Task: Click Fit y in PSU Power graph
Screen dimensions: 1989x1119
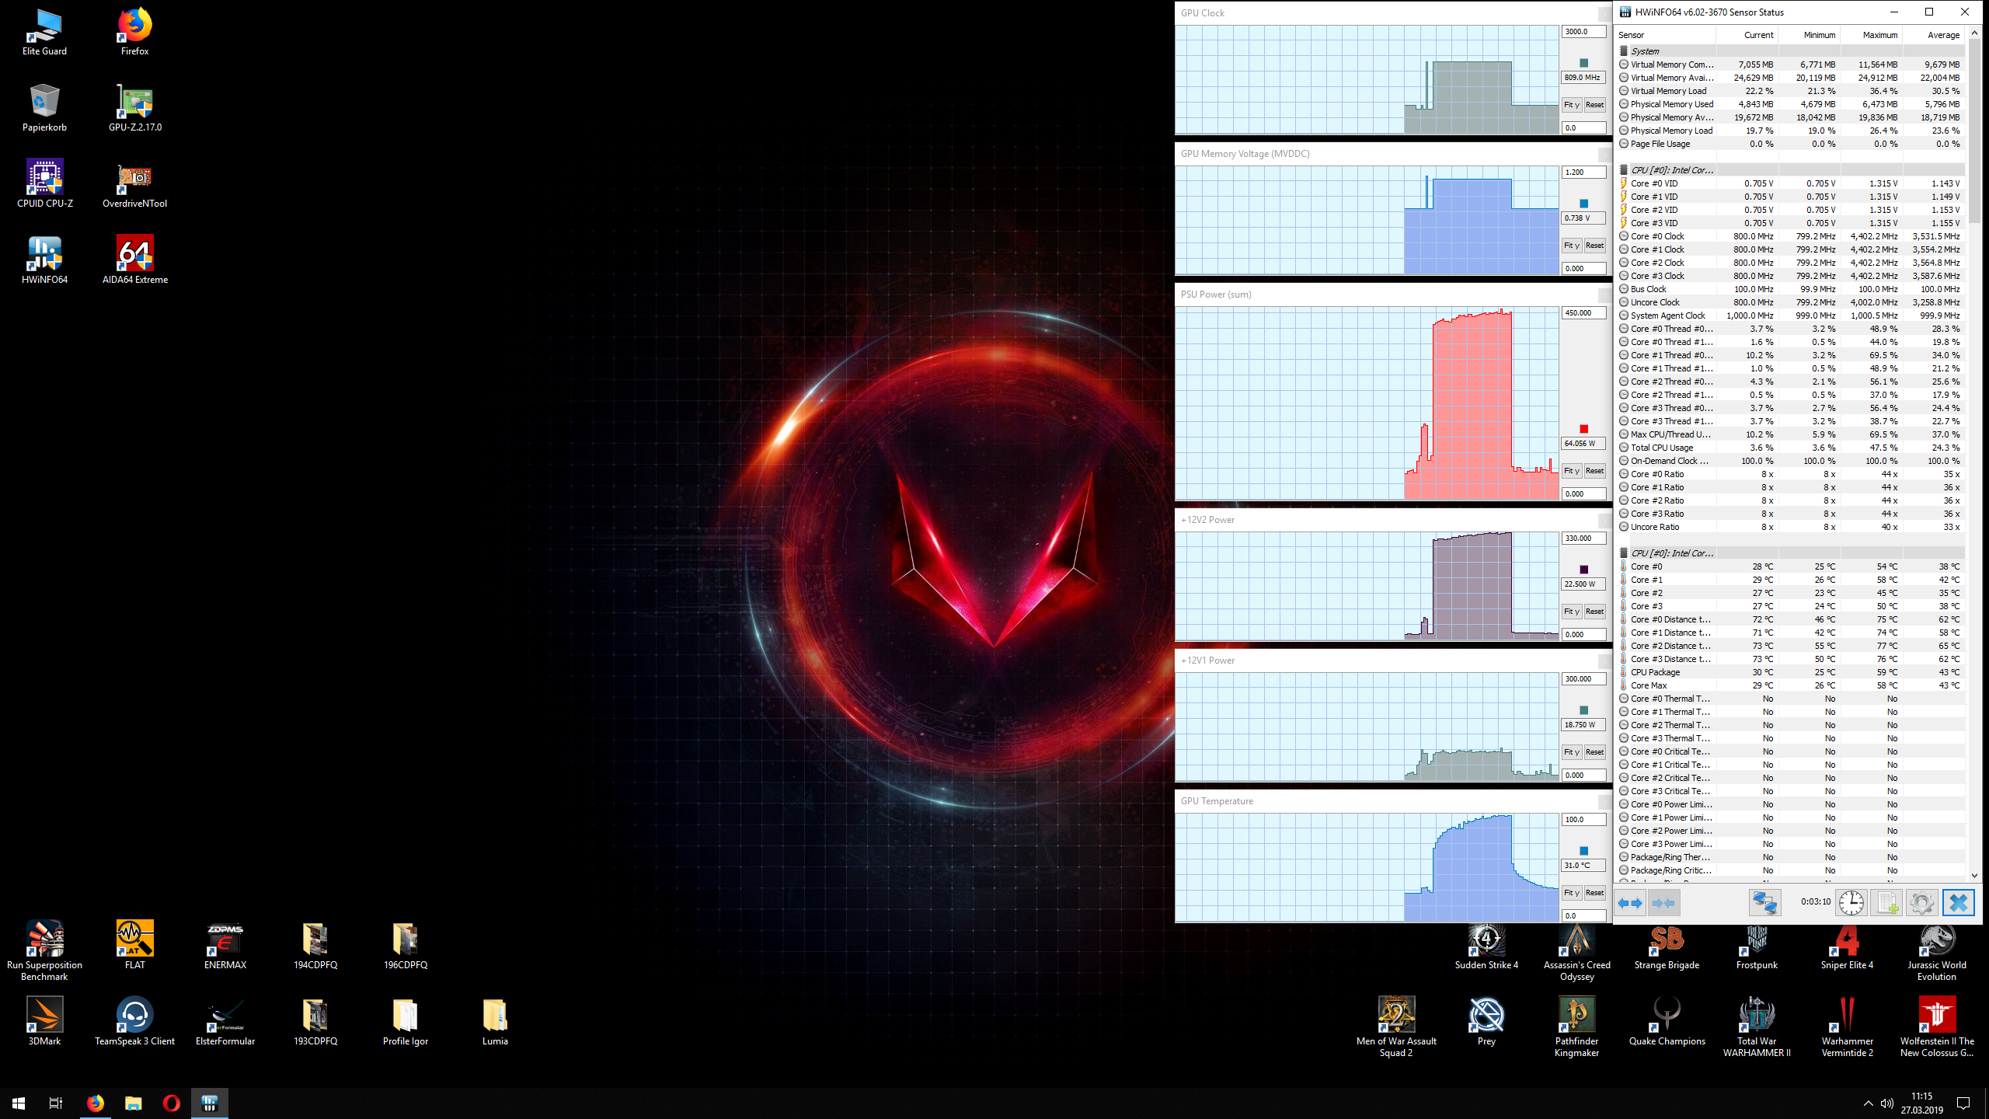Action: [x=1571, y=471]
